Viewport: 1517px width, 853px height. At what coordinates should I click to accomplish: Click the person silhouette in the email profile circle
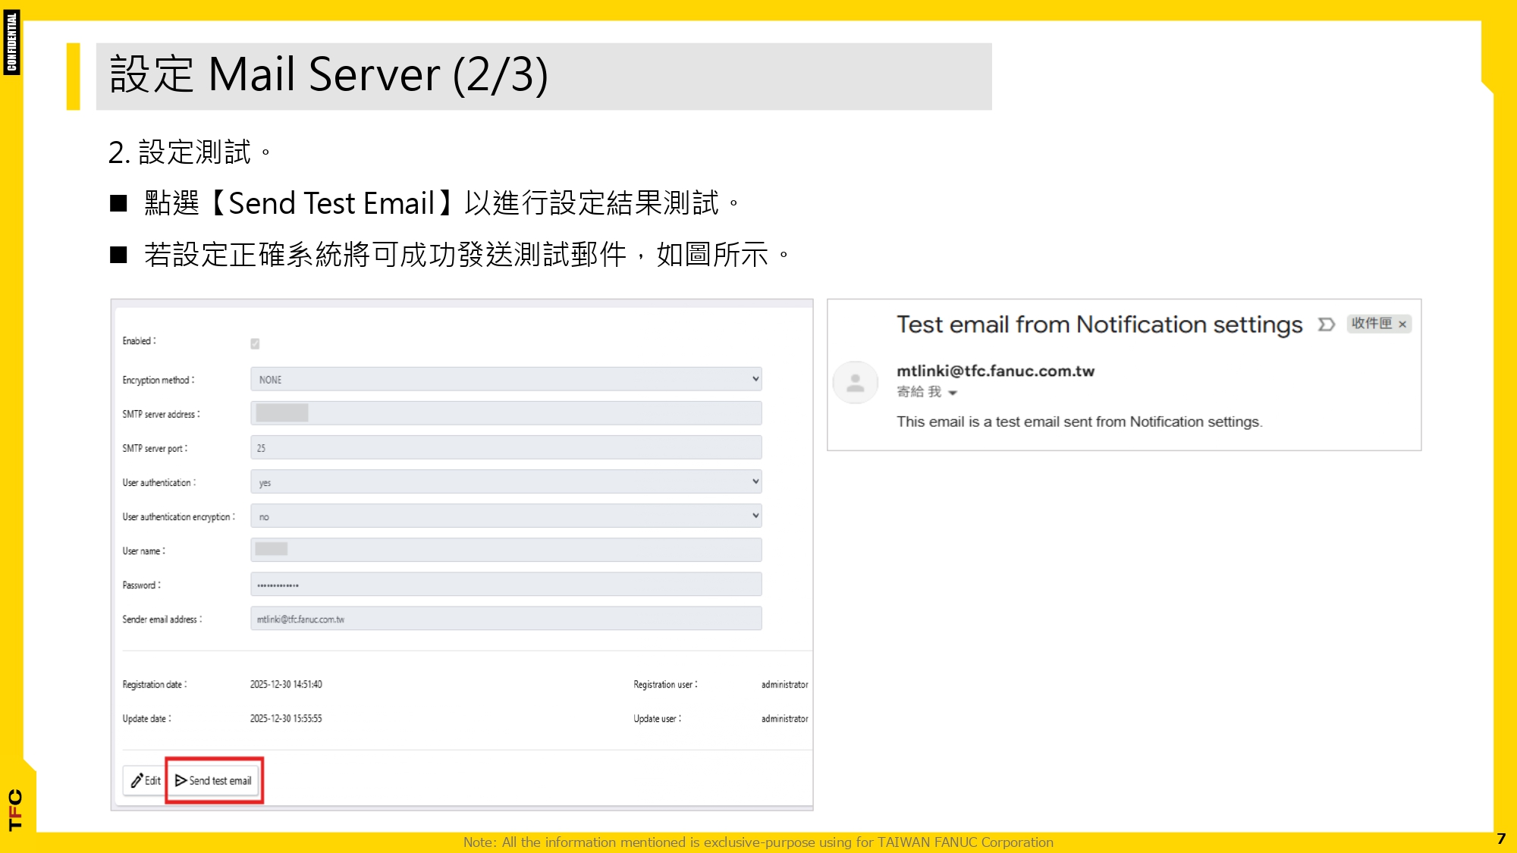[856, 383]
